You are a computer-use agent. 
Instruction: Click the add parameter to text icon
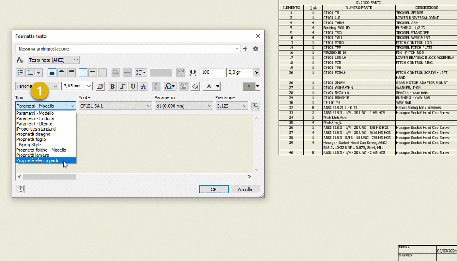point(256,106)
